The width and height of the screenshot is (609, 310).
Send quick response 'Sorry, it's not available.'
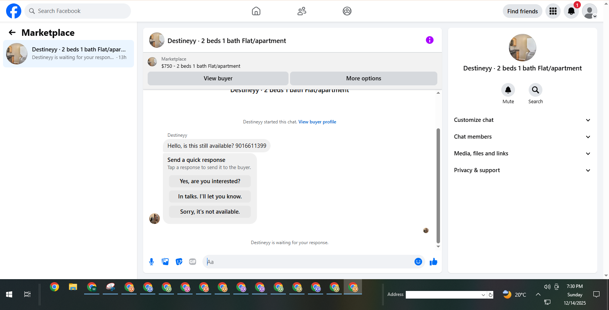click(x=210, y=212)
